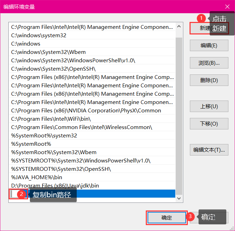Select the %SYSTEMROOT%\System32\WindowsPowerShell\v1.0\ entry
The image size is (235, 231).
pos(92,161)
